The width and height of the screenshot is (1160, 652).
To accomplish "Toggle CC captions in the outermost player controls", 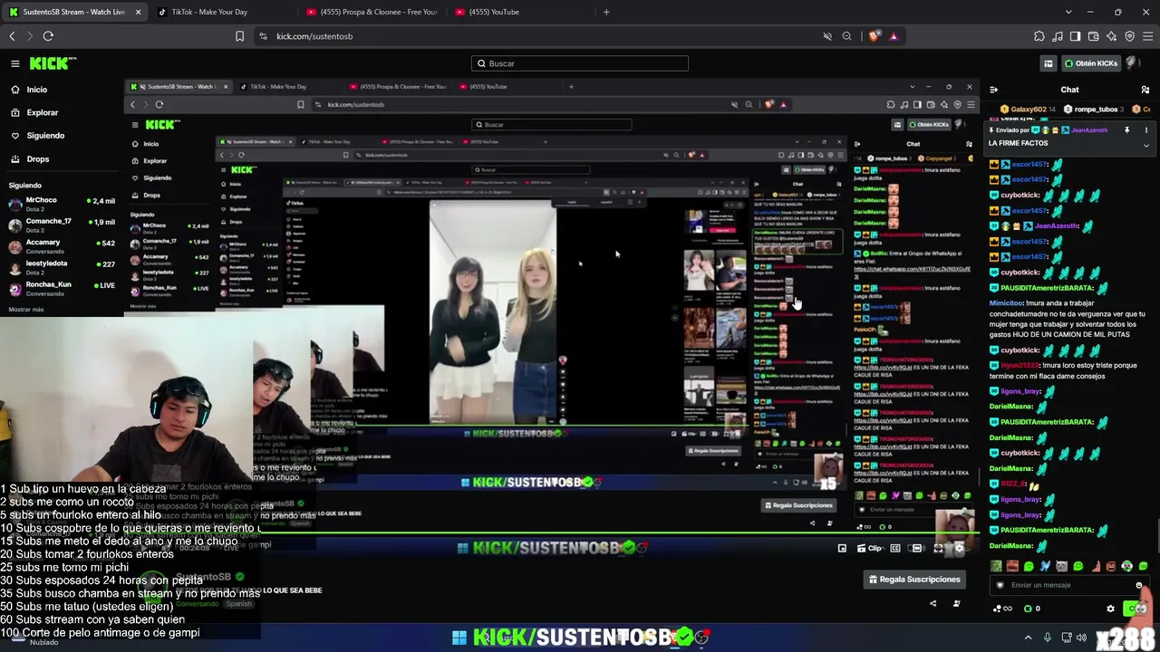I will 895,548.
